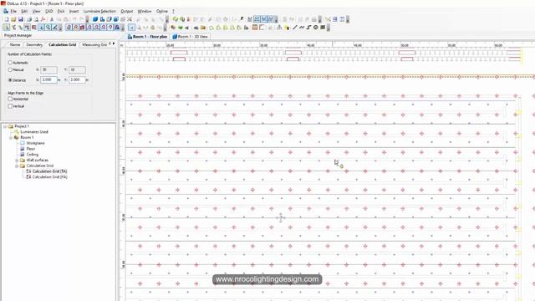Click the floor plan view toolbar icon

[x=102, y=19]
